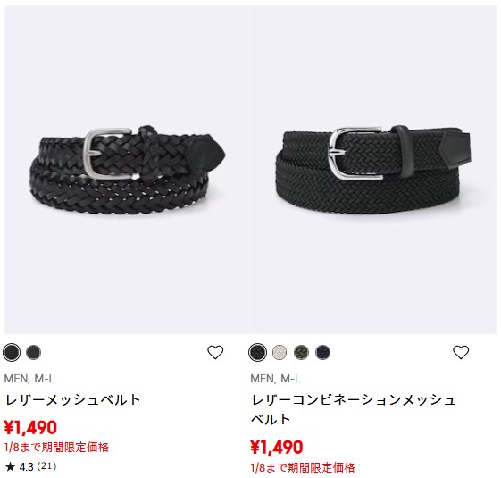The width and height of the screenshot is (501, 478).
Task: Click MEN, M-L label of right product
Action: [x=275, y=379]
